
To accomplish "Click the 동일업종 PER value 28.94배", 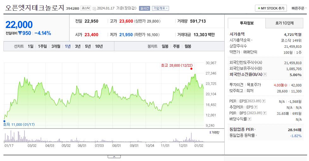I will (294, 130).
